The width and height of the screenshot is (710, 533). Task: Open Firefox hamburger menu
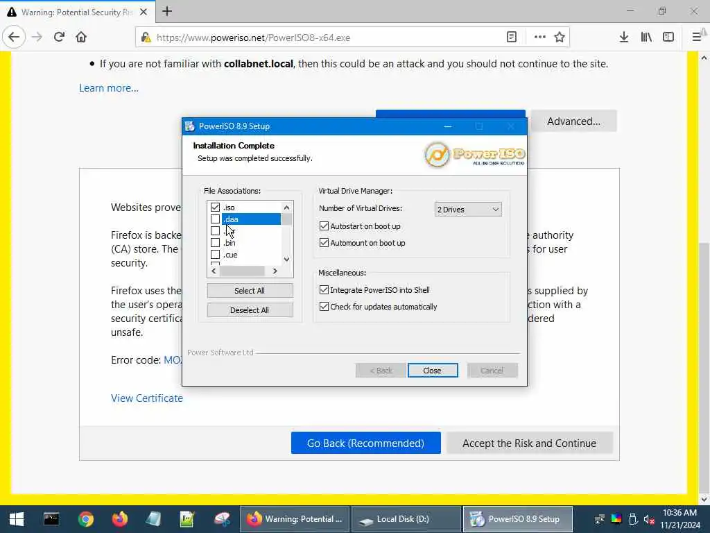696,37
